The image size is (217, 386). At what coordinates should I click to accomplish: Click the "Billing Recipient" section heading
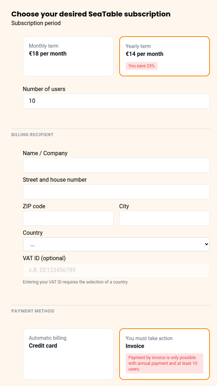(x=32, y=135)
